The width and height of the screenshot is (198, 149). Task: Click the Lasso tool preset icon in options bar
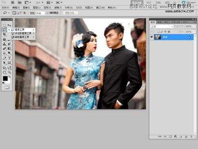pyautogui.click(x=5, y=13)
